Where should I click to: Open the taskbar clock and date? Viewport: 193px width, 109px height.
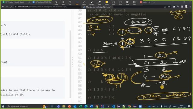[182, 106]
